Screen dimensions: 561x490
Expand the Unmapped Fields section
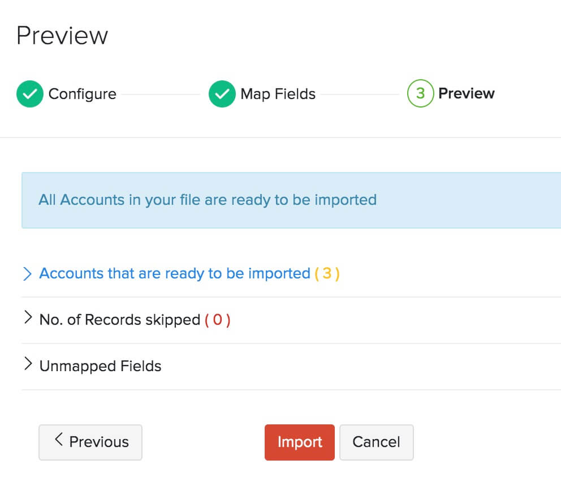(100, 365)
